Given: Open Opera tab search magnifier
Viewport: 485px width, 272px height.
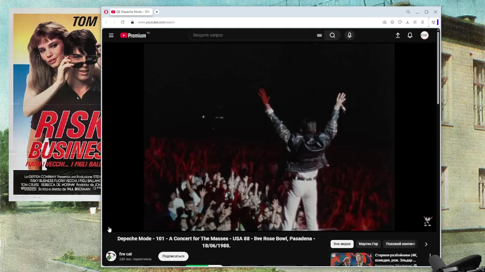Looking at the screenshot, I should coord(408,12).
